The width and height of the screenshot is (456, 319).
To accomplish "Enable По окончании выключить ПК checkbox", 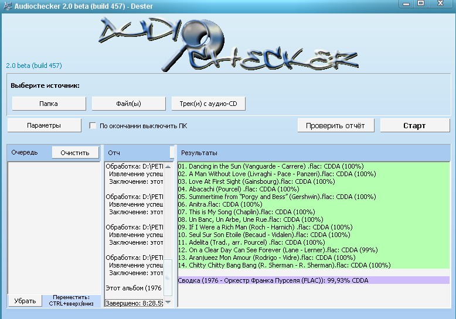I will click(x=93, y=126).
